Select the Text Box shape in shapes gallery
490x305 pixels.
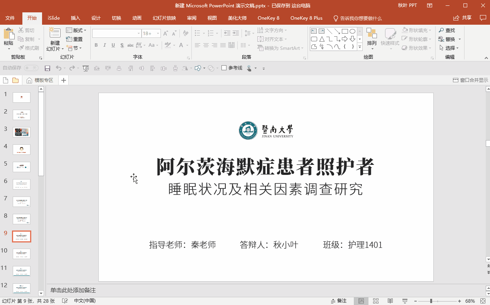pyautogui.click(x=314, y=31)
